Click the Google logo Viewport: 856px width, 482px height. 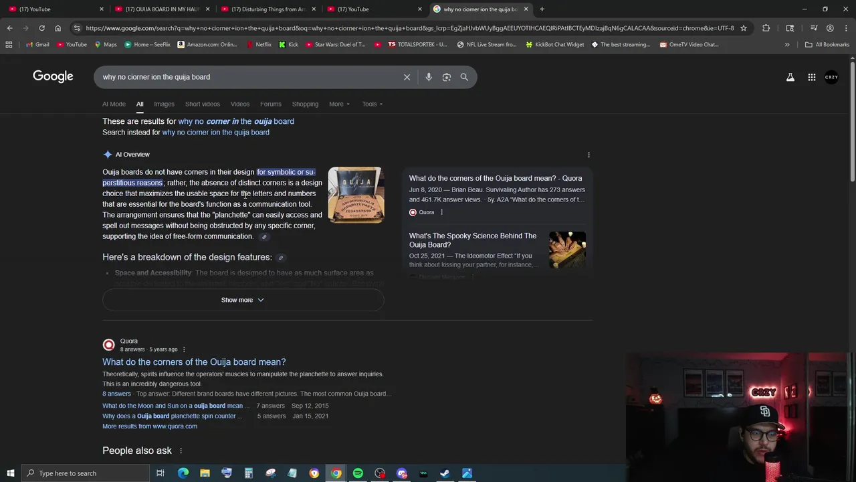click(x=53, y=76)
